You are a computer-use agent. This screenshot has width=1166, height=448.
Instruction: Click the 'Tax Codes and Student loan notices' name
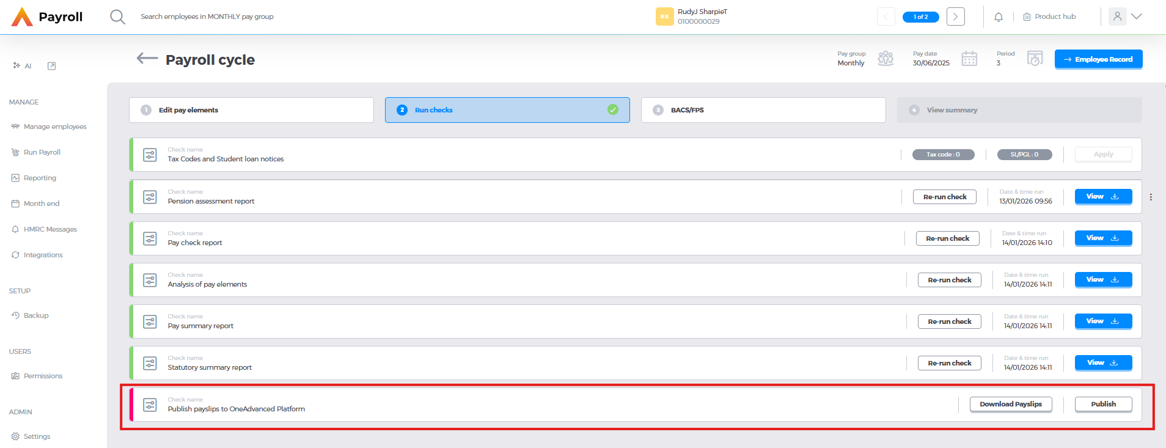point(226,159)
